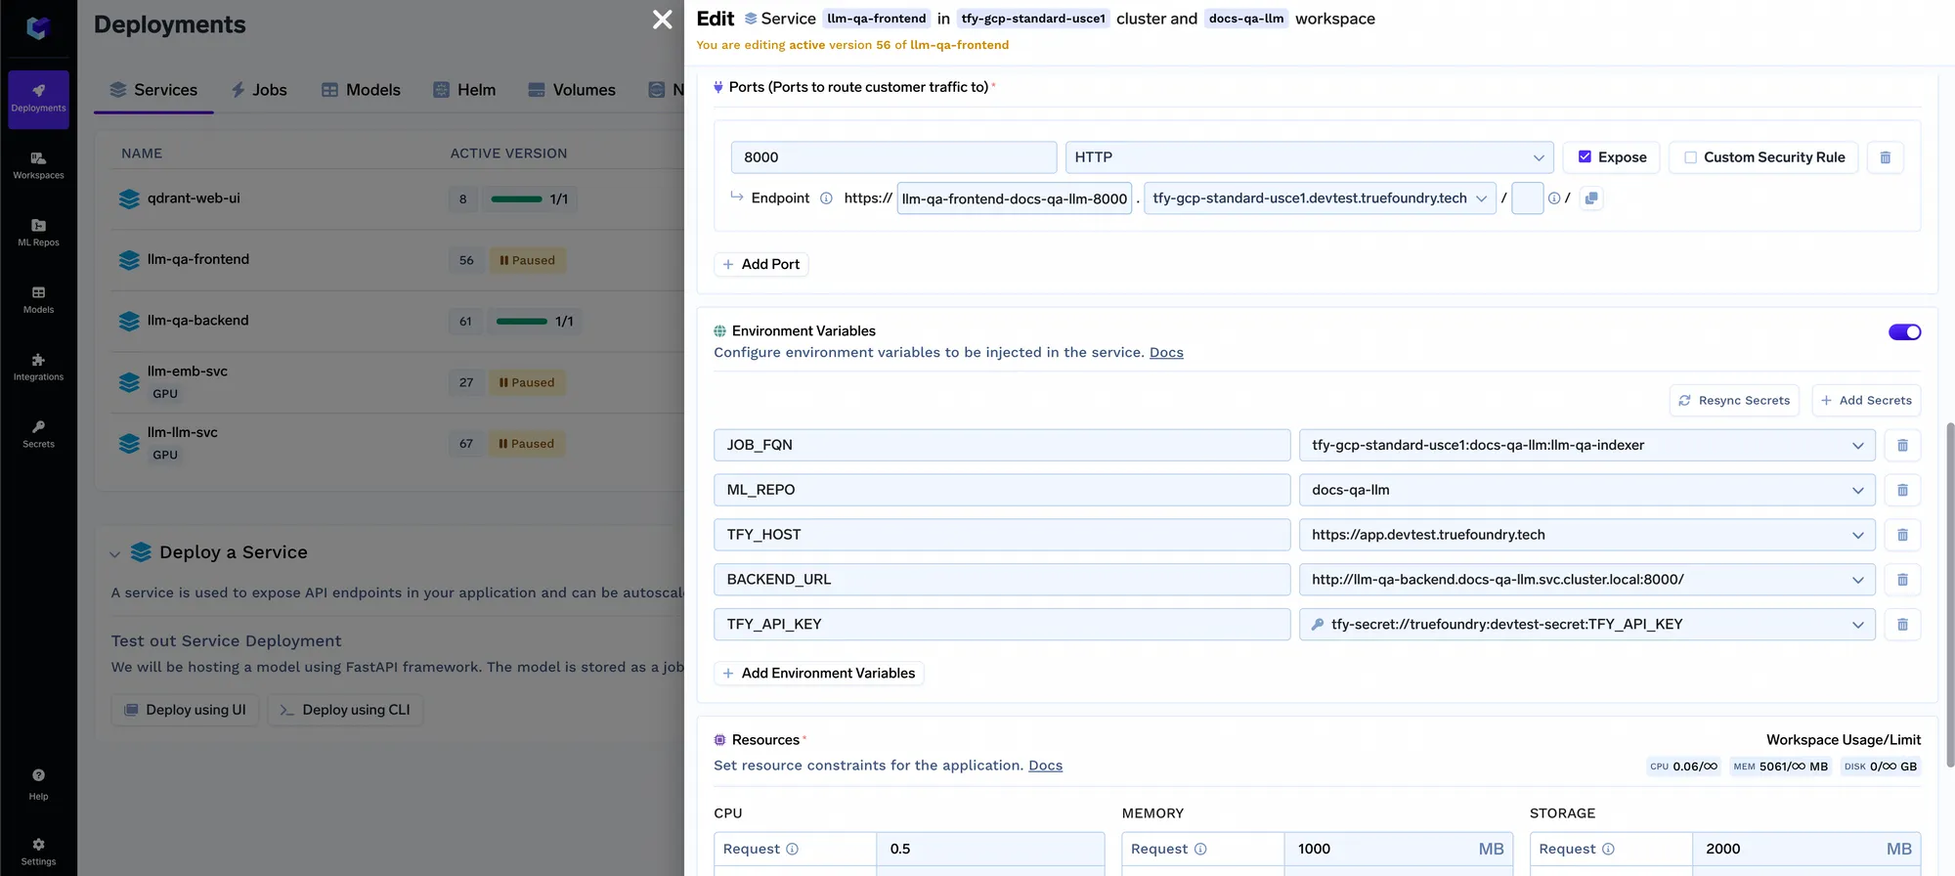Click the Memory Request info icon
This screenshot has height=876, width=1955.
1200,850
